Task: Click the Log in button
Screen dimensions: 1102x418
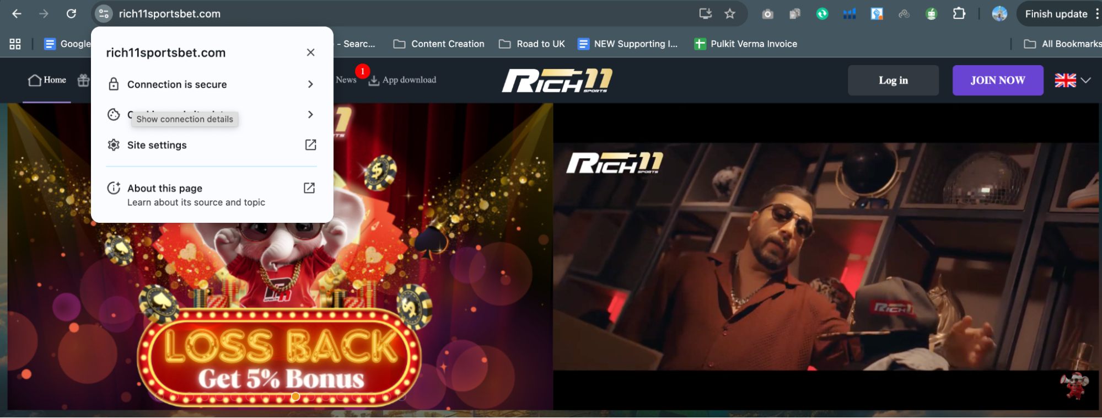Action: coord(893,81)
